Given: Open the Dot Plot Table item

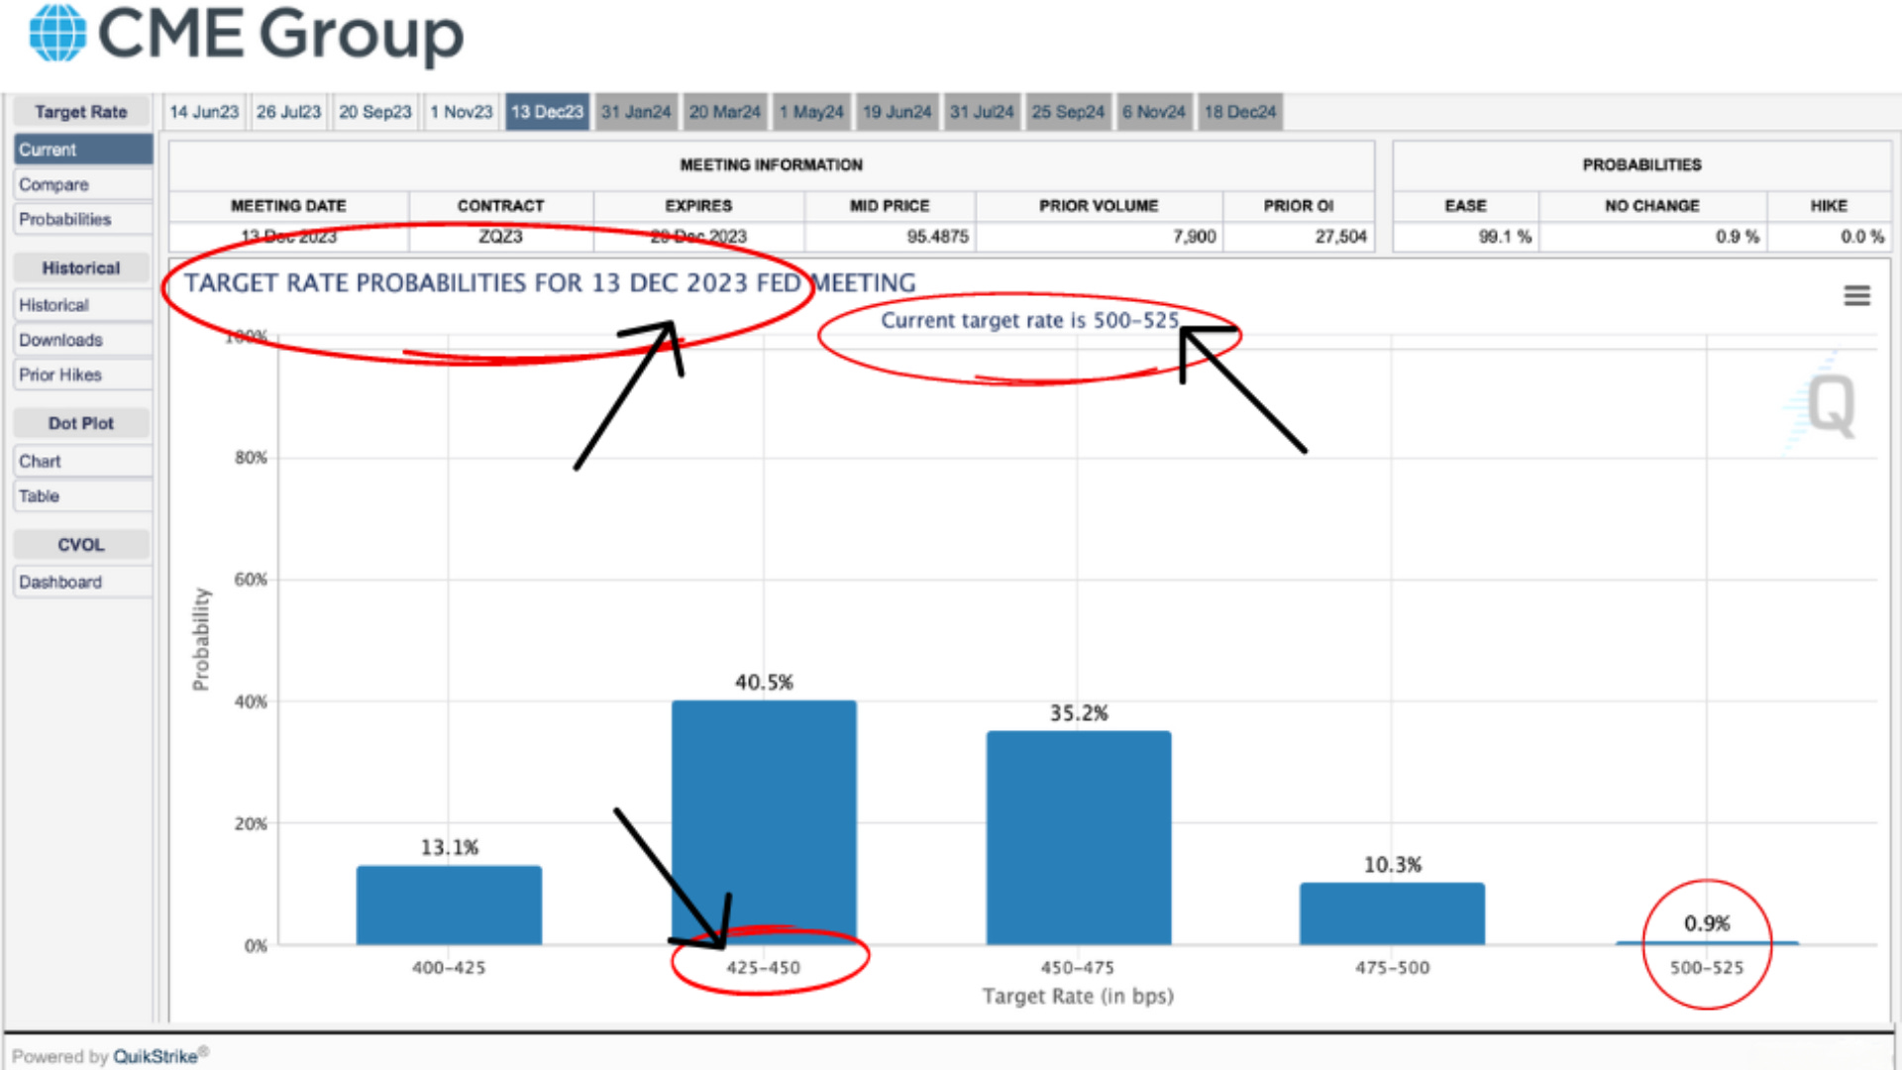Looking at the screenshot, I should 39,495.
